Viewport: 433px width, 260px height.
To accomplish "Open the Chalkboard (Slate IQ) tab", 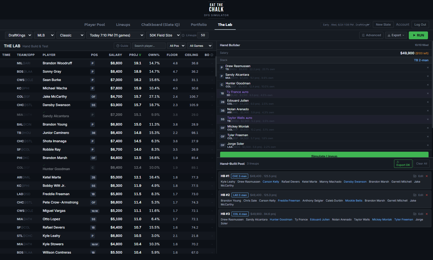I will click(161, 25).
